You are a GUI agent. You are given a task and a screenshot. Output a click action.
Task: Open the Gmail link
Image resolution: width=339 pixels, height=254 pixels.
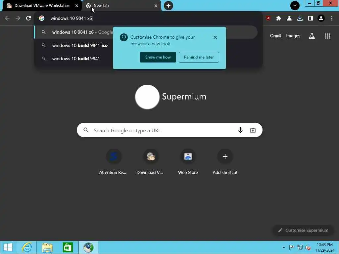(x=275, y=36)
